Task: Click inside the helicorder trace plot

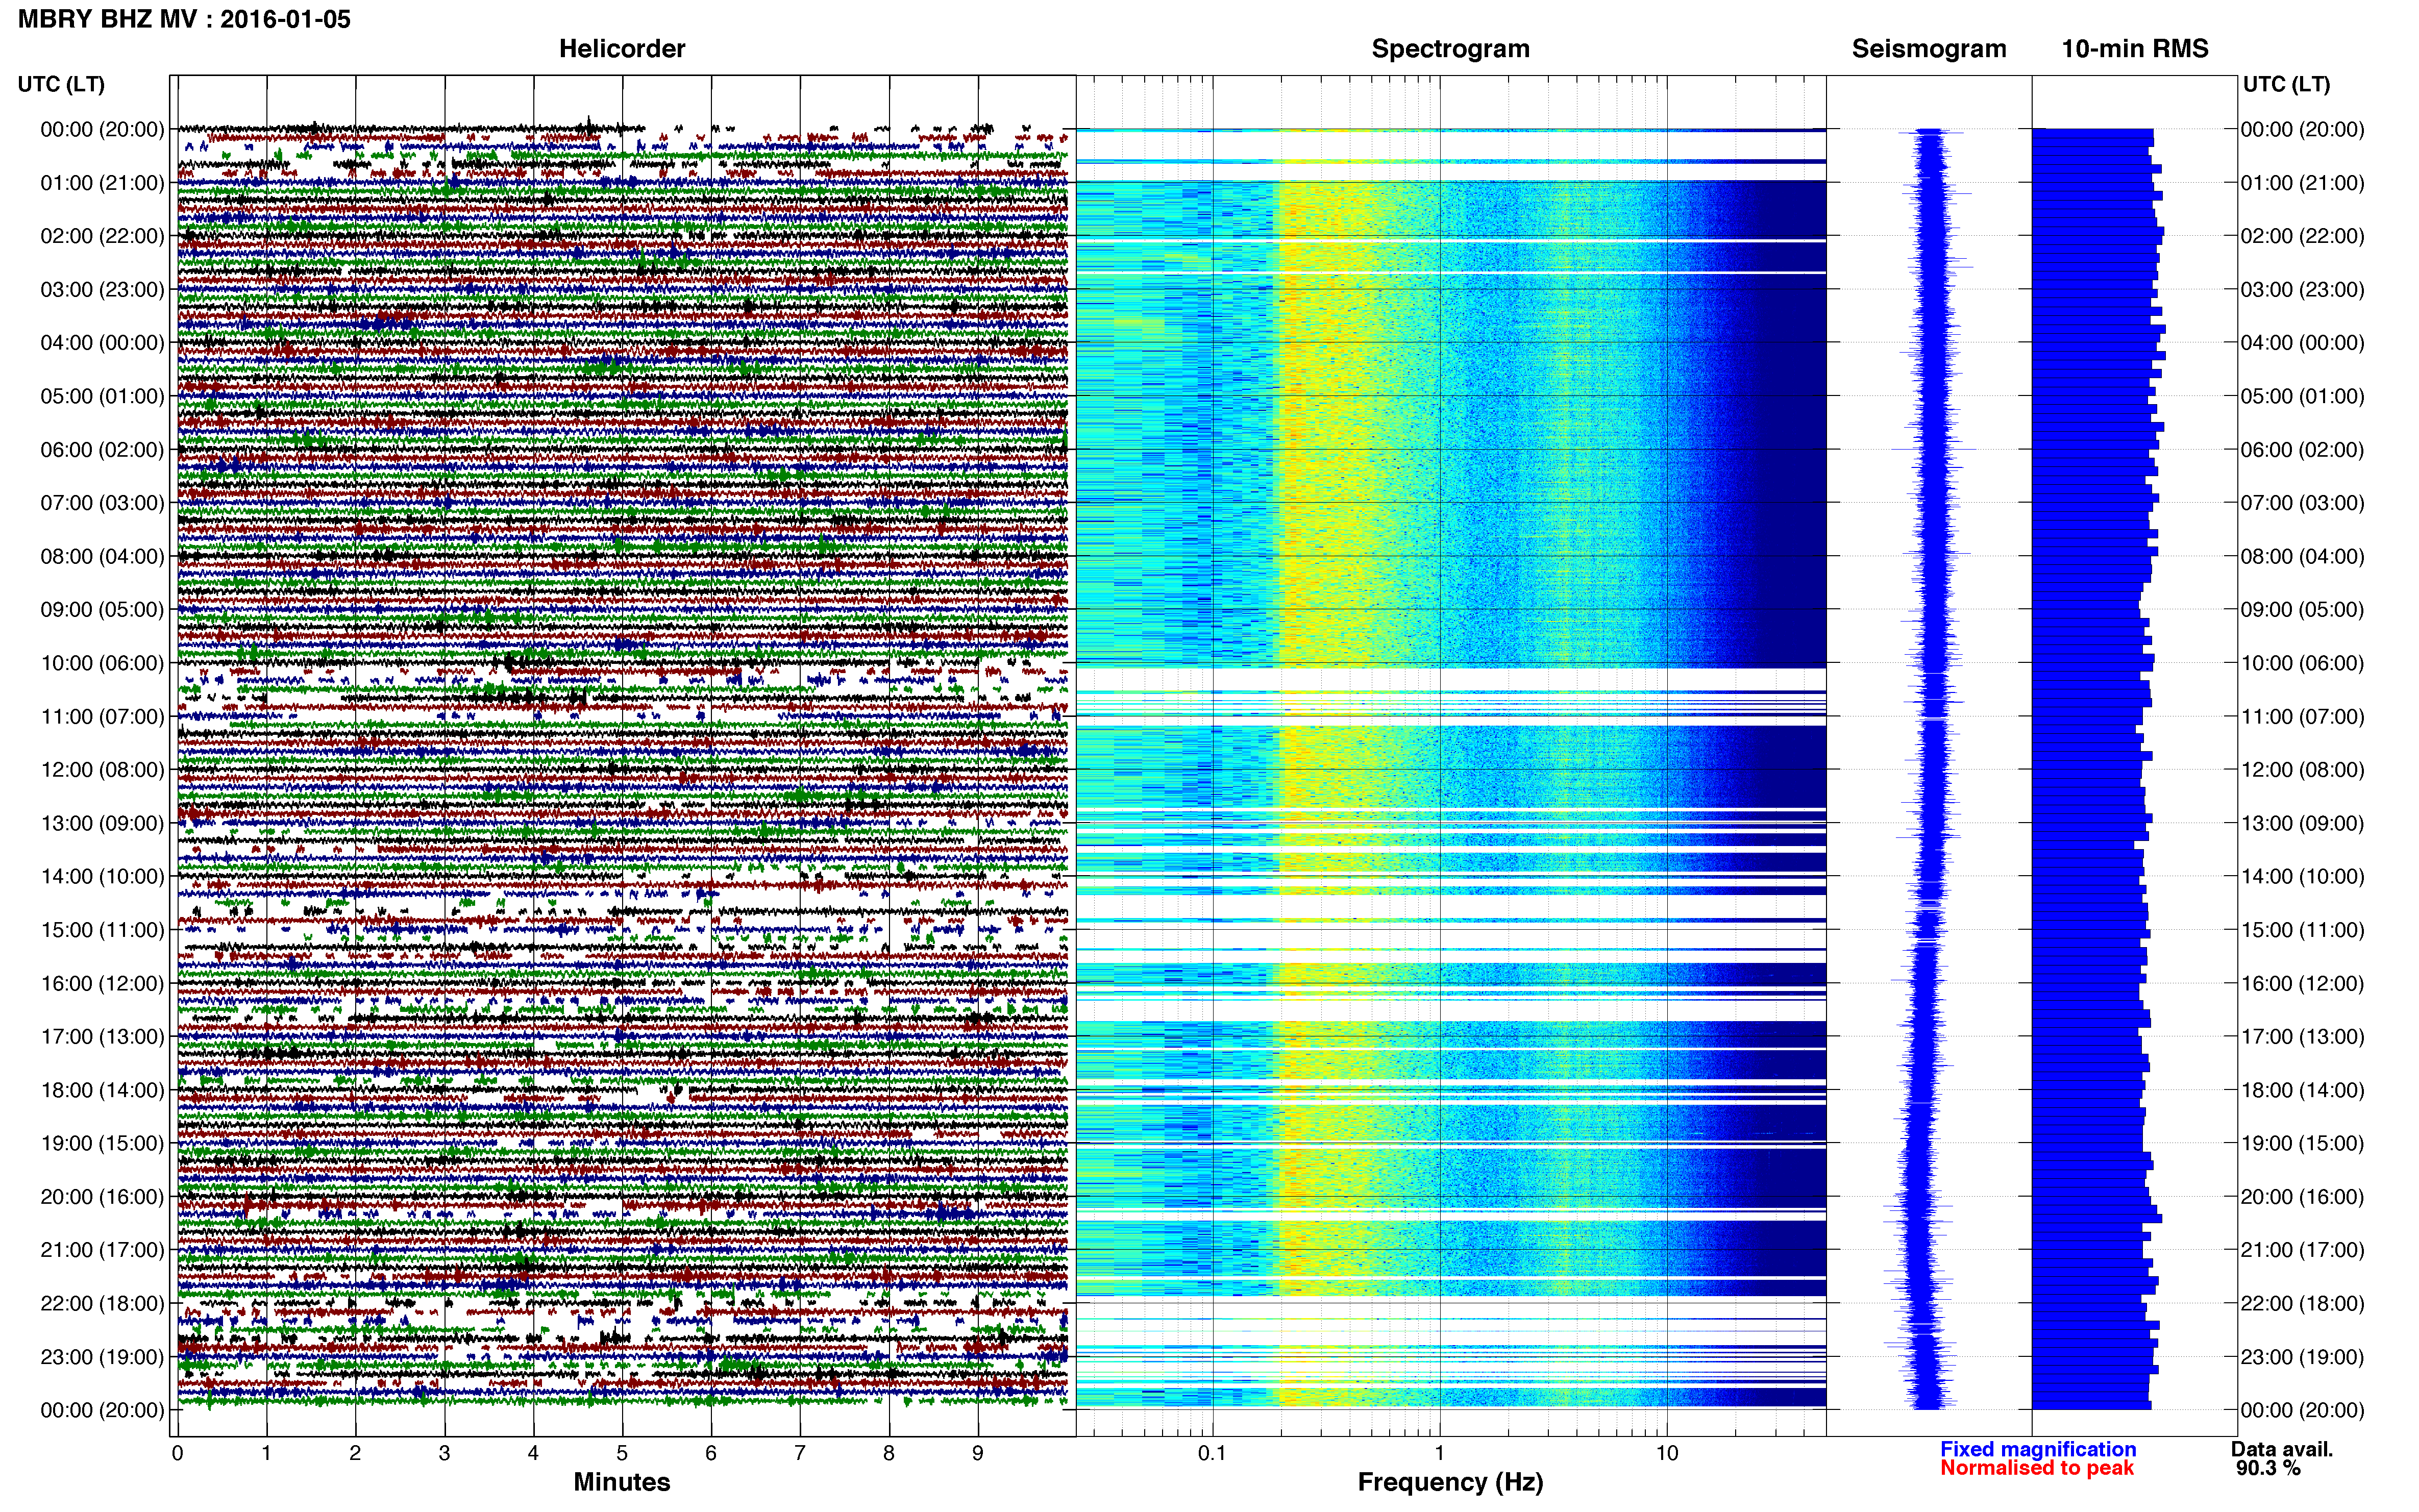Action: pyautogui.click(x=622, y=756)
